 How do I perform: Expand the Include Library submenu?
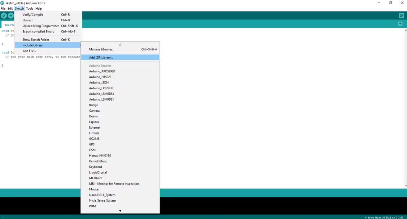(48, 45)
